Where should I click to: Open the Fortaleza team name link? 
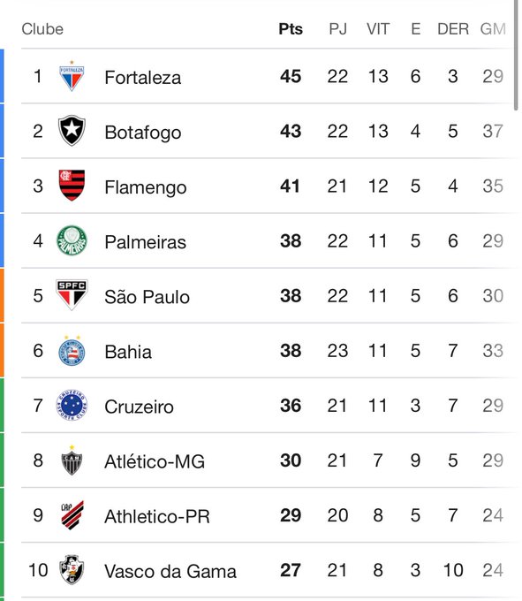click(x=143, y=78)
